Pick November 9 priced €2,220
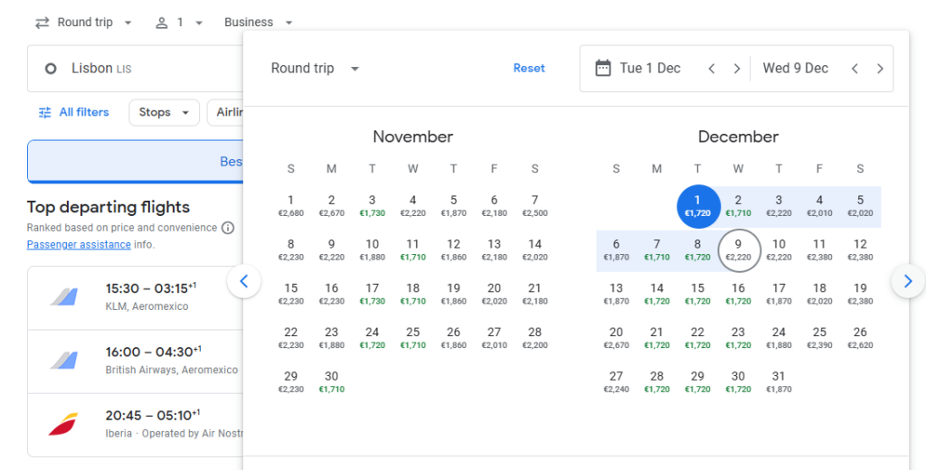Screen dimensions: 926x470 331,249
